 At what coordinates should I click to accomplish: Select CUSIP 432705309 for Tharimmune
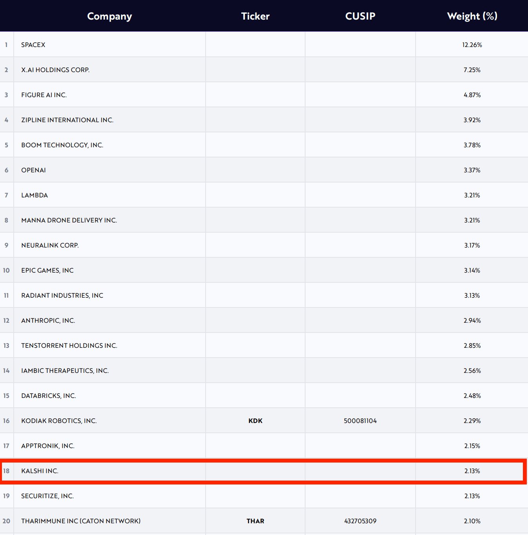coord(360,521)
